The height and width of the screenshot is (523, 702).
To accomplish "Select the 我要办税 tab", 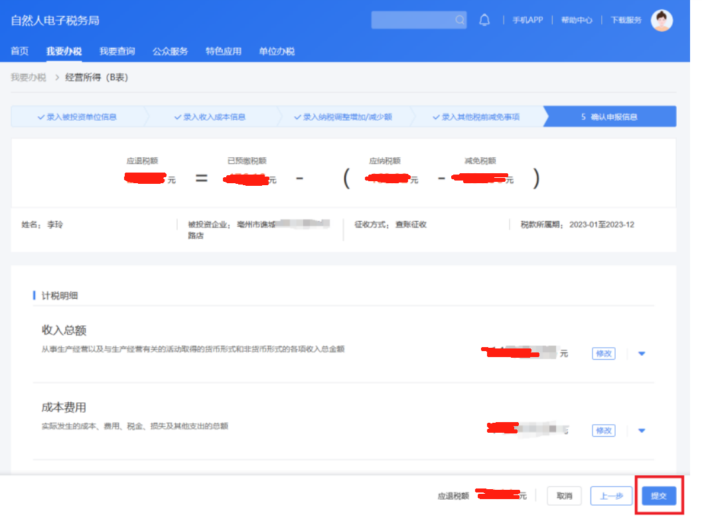I will [64, 51].
